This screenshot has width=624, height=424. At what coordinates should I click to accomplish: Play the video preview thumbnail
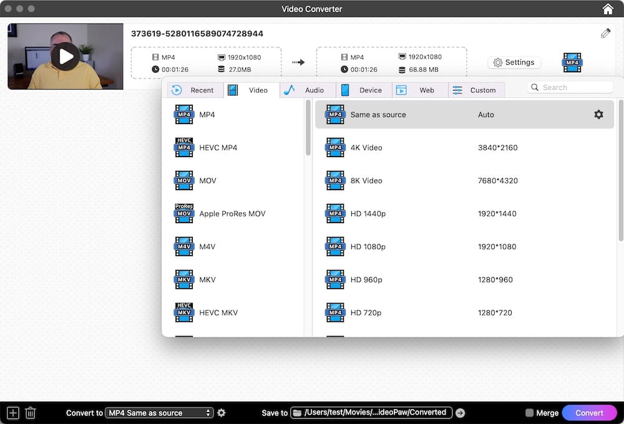tap(65, 55)
